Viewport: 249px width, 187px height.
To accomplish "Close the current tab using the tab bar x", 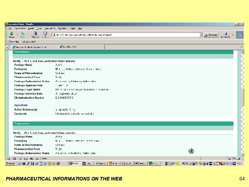I will [241, 47].
